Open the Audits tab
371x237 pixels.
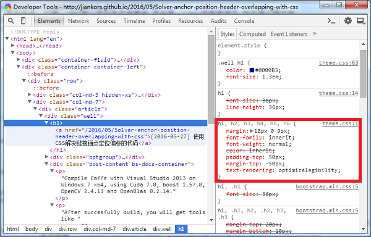coord(218,21)
